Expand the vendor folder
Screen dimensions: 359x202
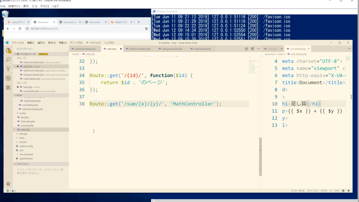pyautogui.click(x=23, y=142)
